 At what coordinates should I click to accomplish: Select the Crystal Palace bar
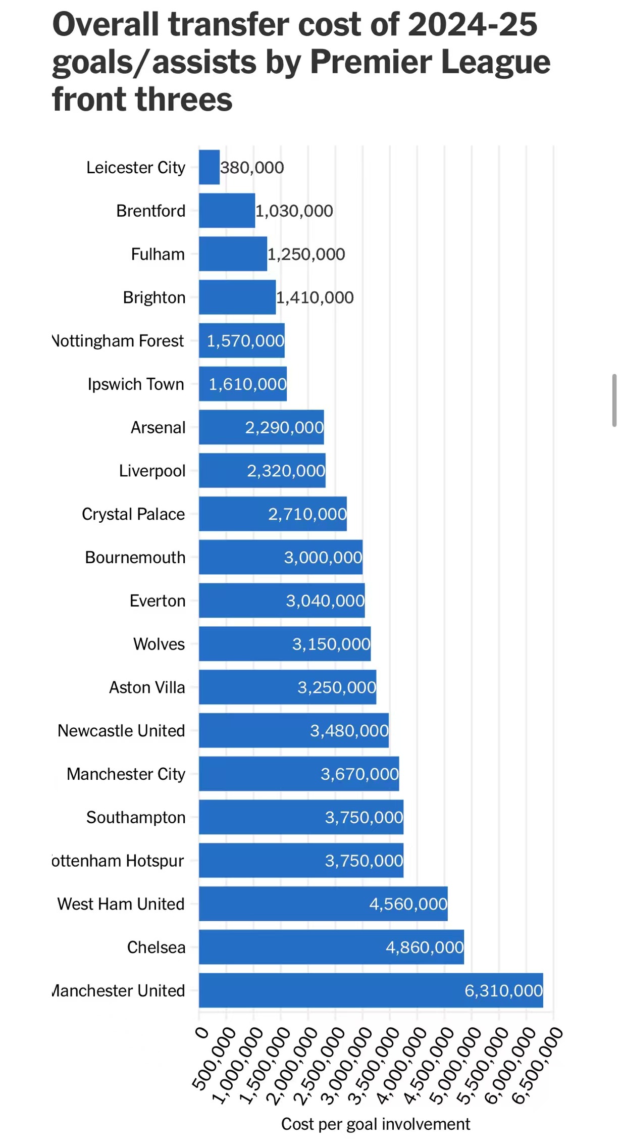[x=273, y=514]
